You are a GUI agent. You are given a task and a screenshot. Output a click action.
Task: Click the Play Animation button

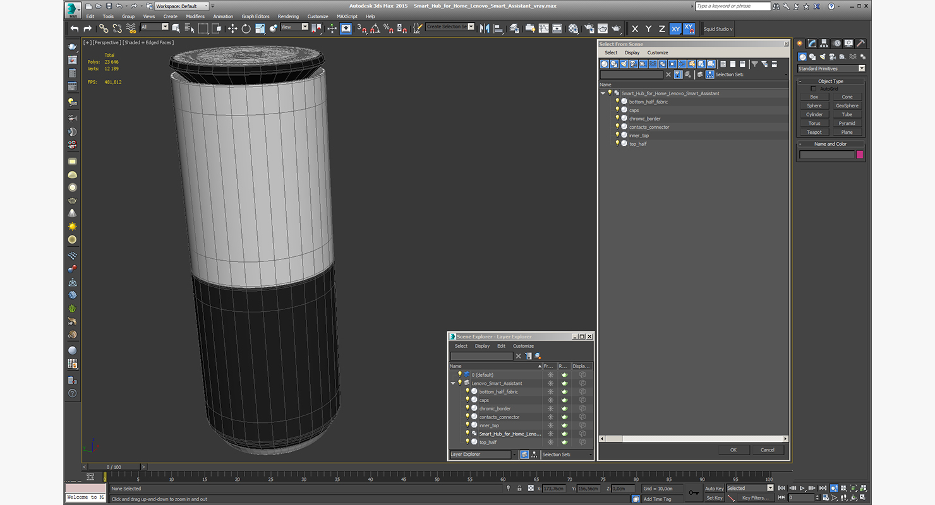pos(802,488)
